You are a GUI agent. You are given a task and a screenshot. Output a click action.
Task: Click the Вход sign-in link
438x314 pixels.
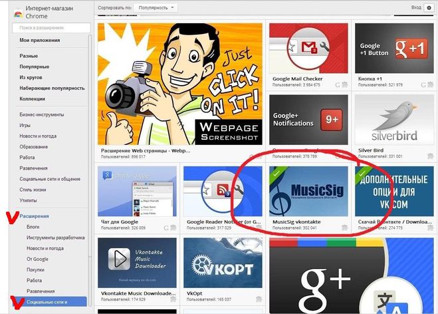click(416, 7)
